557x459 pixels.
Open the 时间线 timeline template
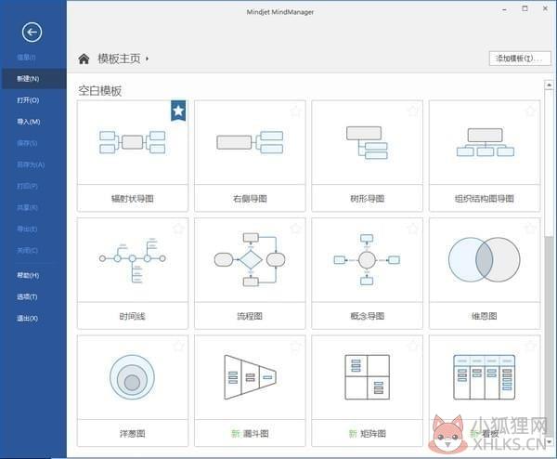click(133, 273)
